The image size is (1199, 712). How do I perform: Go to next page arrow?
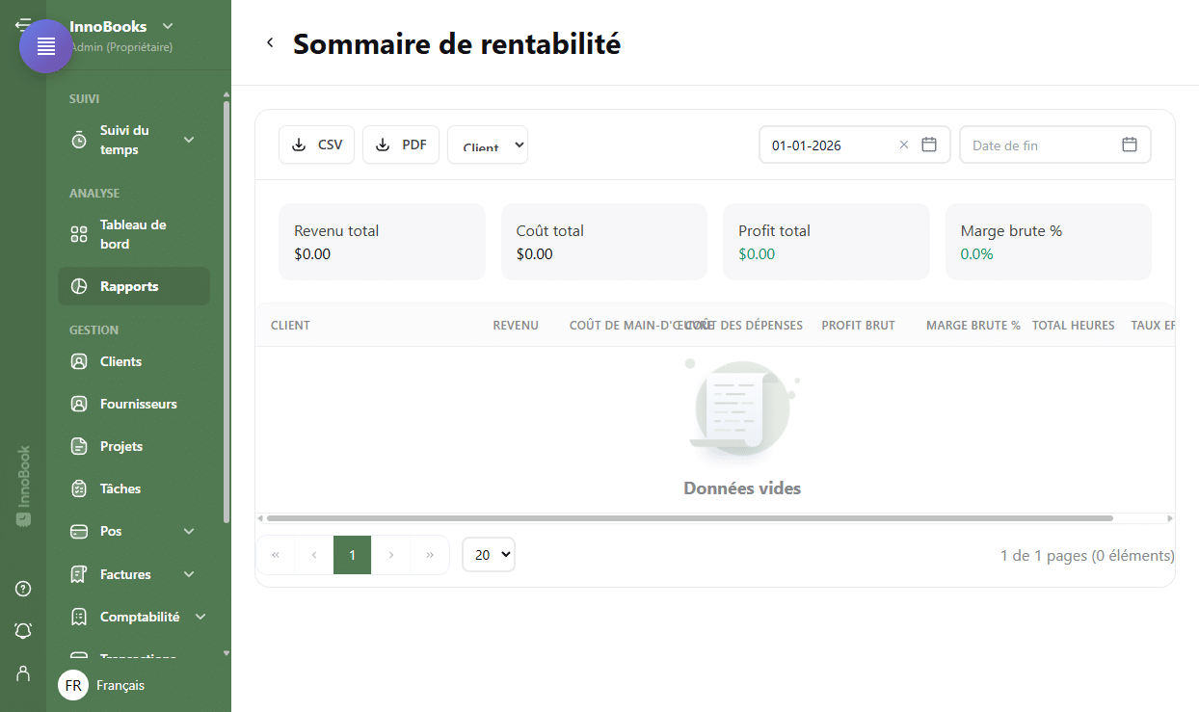(391, 555)
